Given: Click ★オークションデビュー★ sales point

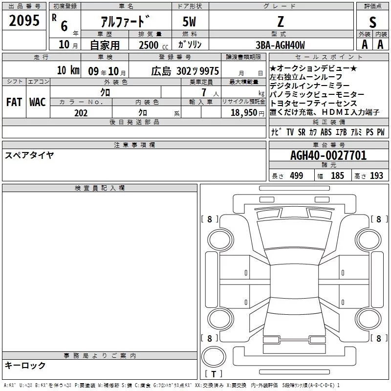Looking at the screenshot, I should (313, 68).
